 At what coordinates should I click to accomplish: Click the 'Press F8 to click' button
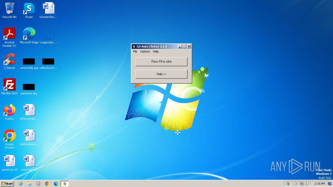[162, 62]
